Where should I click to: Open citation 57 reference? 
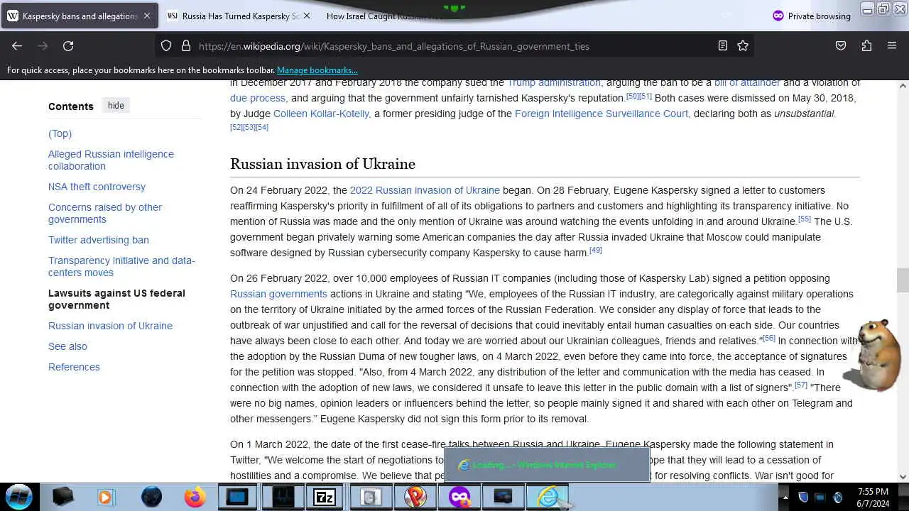coord(801,385)
